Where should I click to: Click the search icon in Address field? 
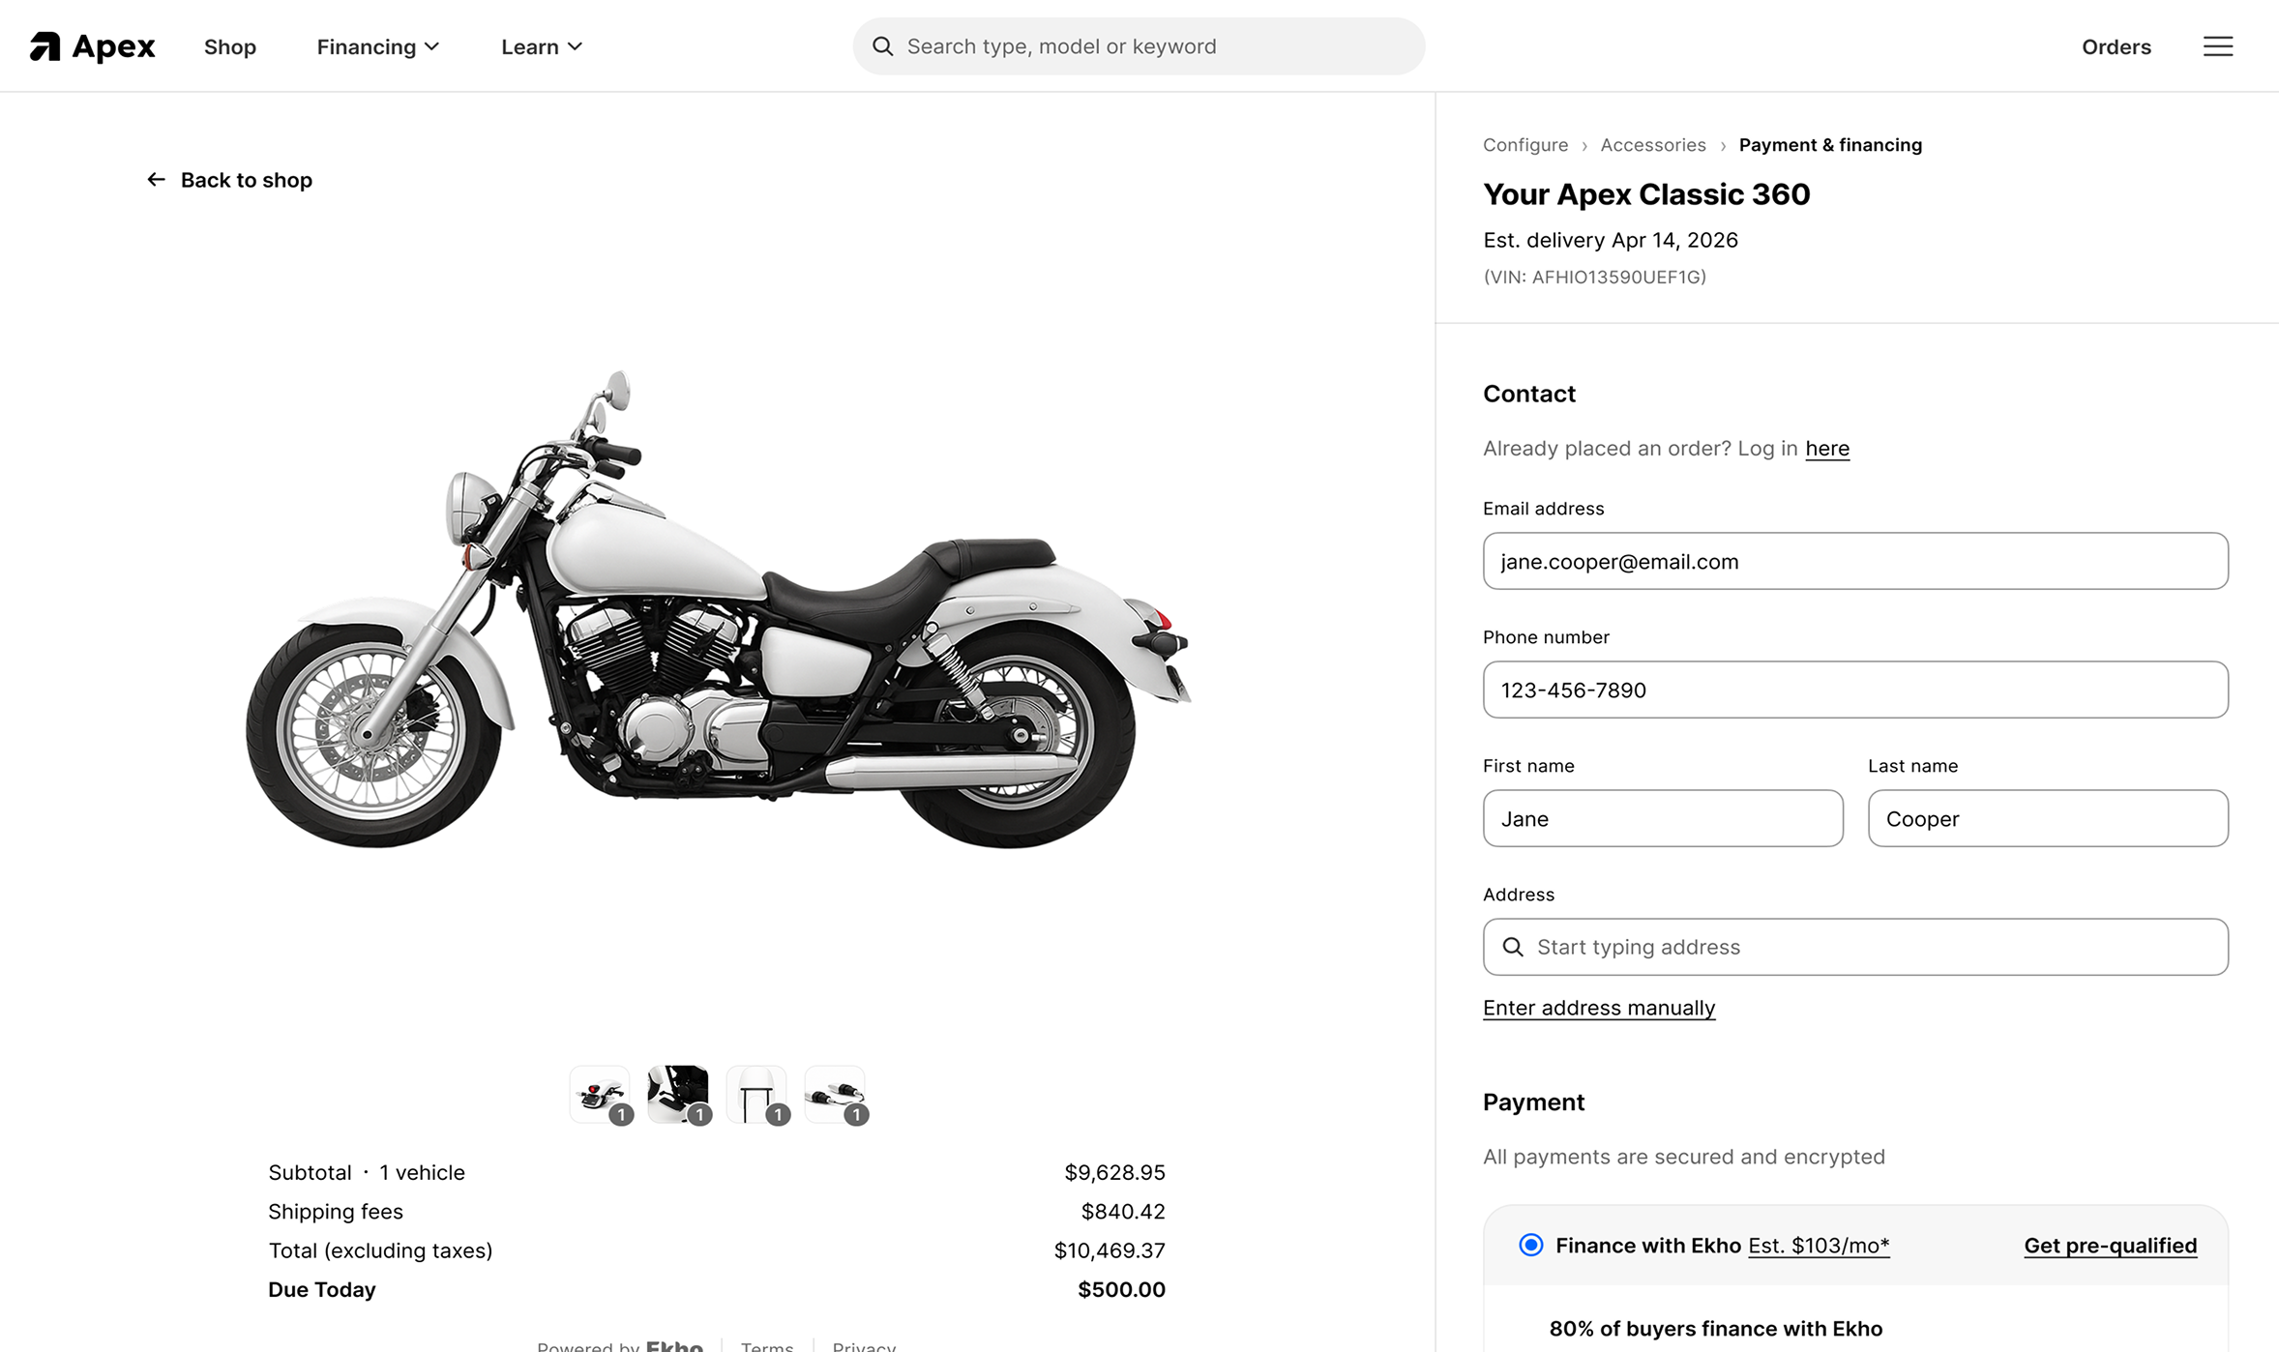pyautogui.click(x=1513, y=947)
